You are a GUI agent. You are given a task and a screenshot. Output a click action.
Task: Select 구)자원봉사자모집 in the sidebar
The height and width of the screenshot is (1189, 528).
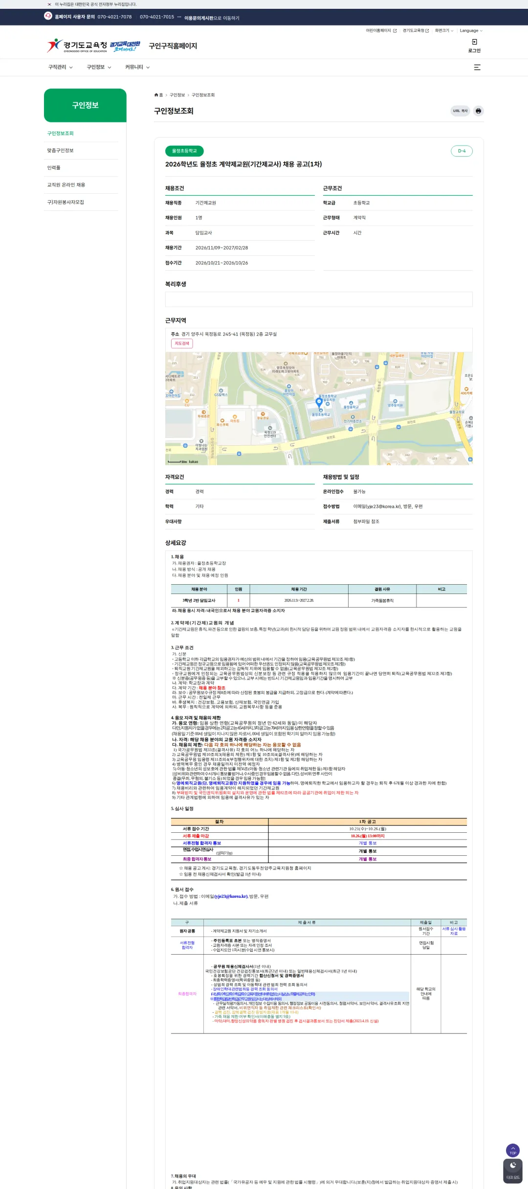66,202
